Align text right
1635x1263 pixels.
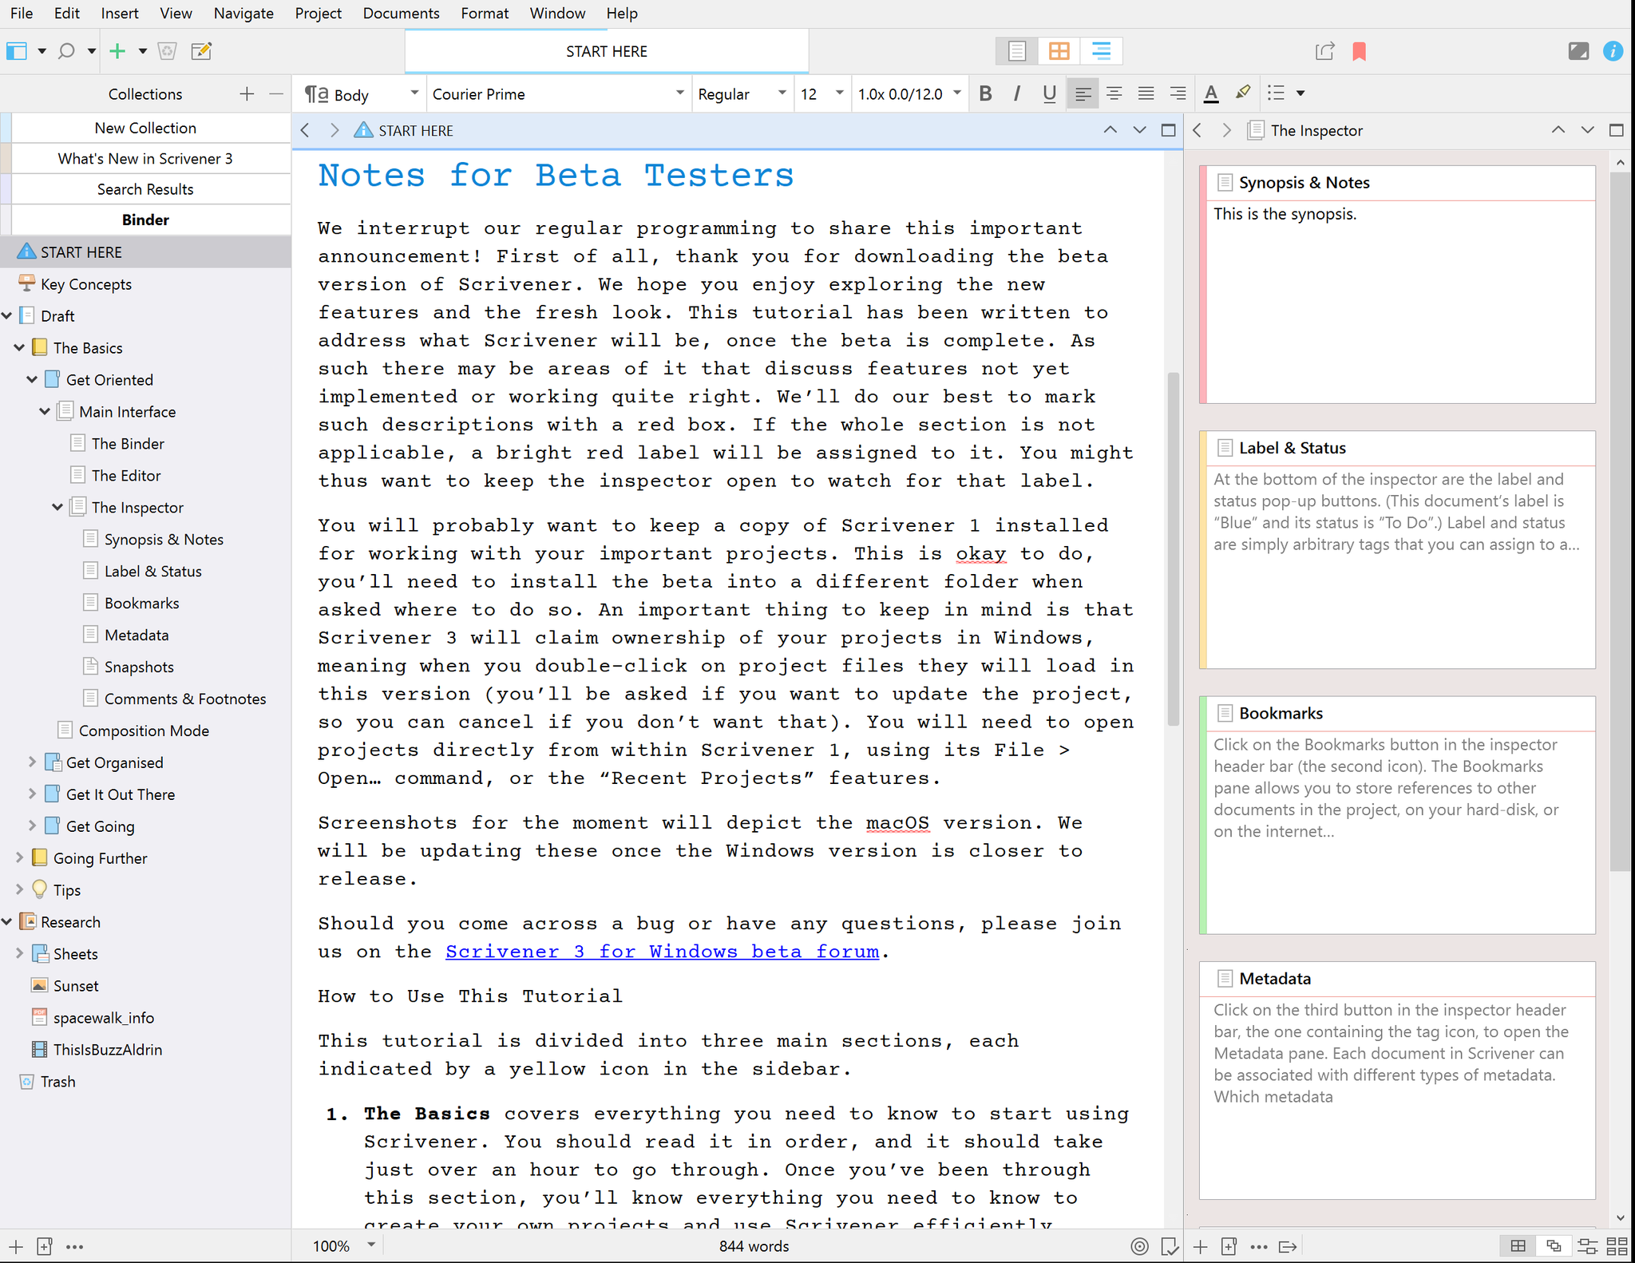coord(1178,94)
